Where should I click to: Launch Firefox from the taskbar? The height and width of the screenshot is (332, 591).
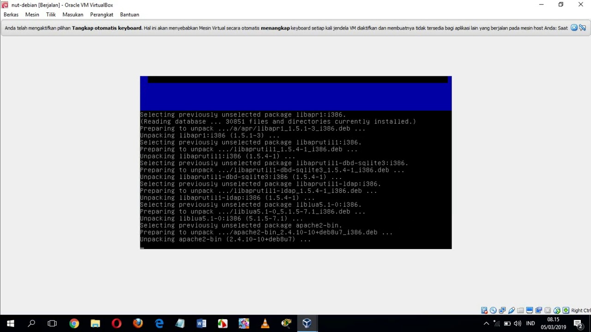(x=138, y=323)
